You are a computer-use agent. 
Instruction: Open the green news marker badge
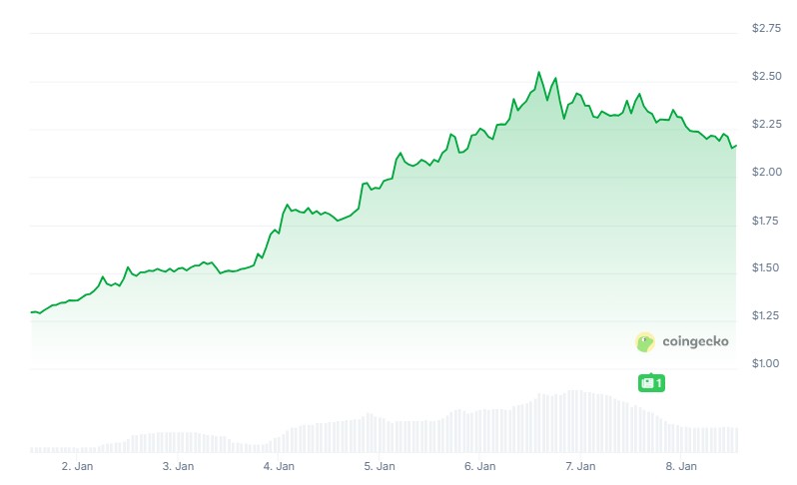(651, 382)
